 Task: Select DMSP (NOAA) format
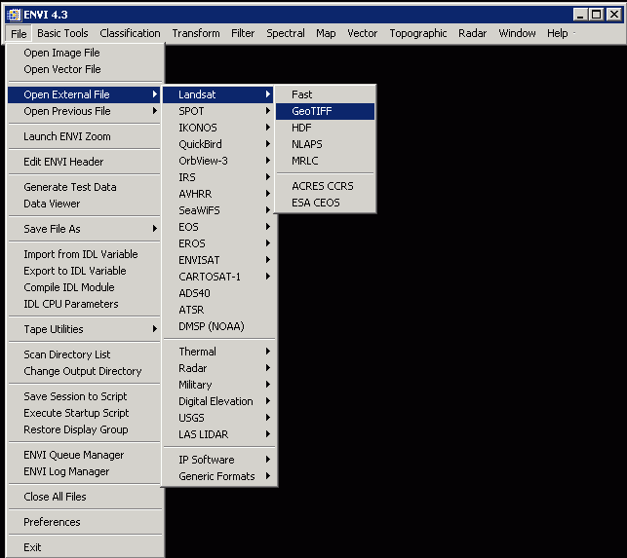218,327
